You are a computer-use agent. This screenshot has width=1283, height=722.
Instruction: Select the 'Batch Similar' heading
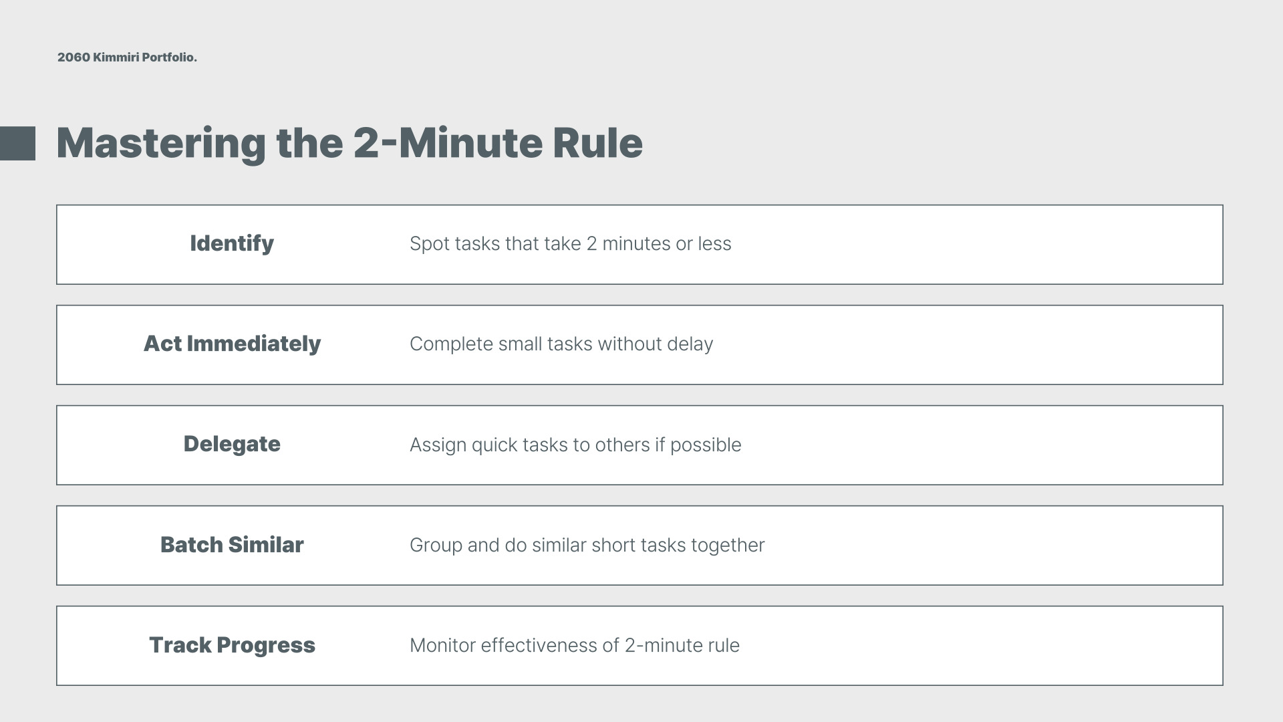[x=232, y=545]
